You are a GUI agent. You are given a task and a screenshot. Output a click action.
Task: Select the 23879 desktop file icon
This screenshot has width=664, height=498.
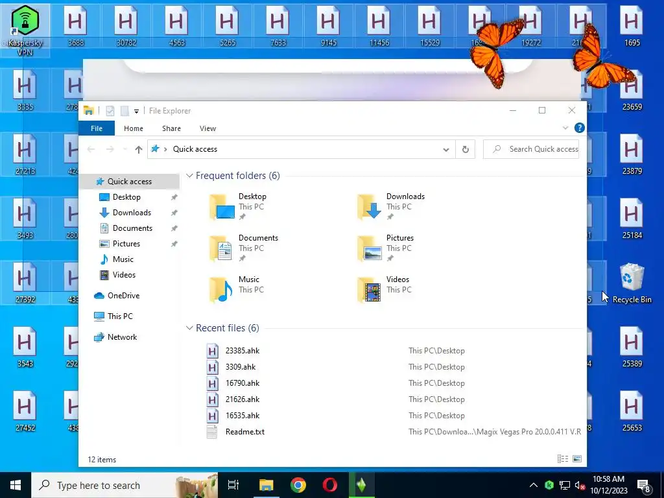[632, 154]
